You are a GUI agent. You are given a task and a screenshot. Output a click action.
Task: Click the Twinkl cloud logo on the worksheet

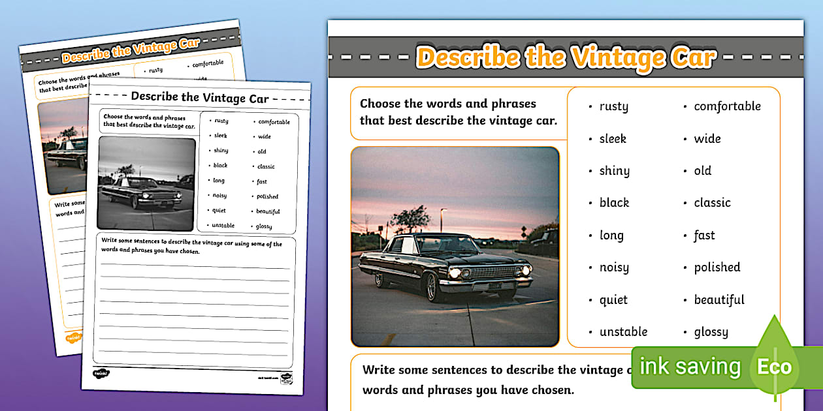[x=101, y=373]
